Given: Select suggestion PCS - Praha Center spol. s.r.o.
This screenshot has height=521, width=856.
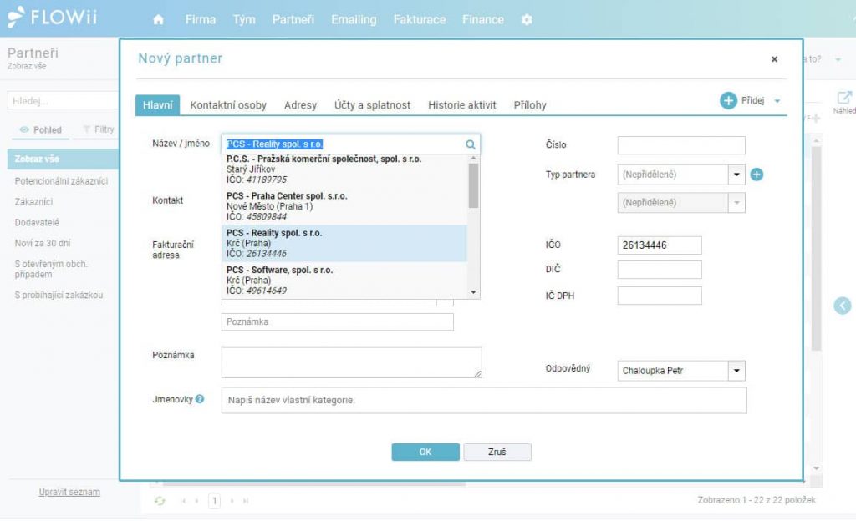Looking at the screenshot, I should pyautogui.click(x=344, y=206).
